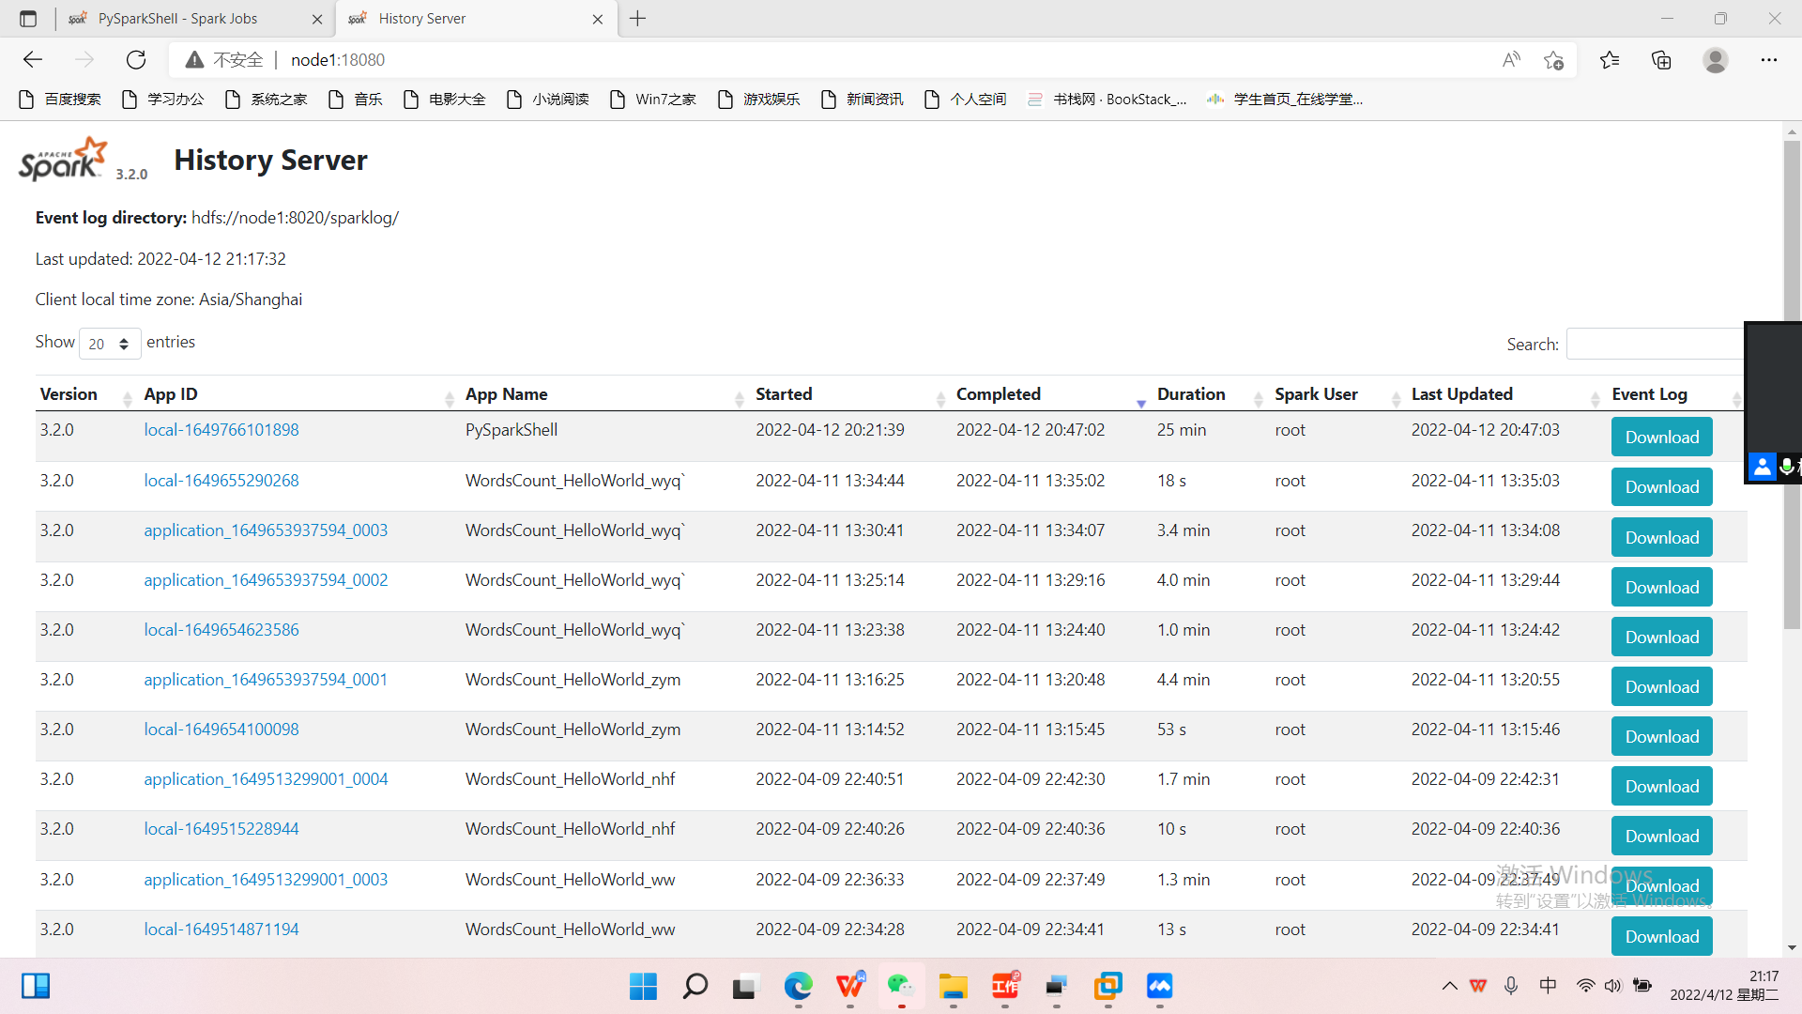Open Windows Start menu

(x=643, y=987)
